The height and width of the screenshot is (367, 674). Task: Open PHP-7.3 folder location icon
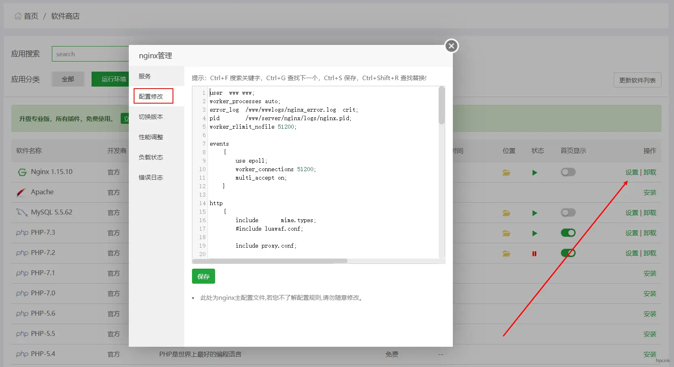[x=506, y=233]
